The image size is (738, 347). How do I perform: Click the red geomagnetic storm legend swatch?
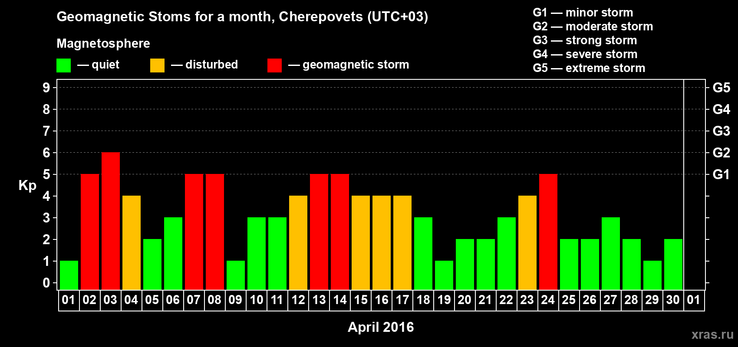(274, 65)
